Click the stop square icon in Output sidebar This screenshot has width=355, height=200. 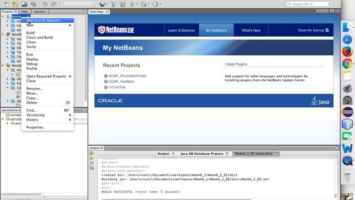tap(92, 163)
